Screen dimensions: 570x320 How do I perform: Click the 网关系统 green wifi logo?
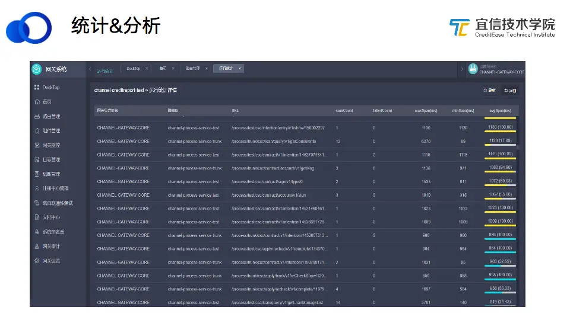[37, 69]
